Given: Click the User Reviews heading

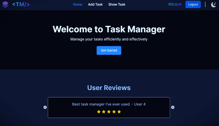Looking at the screenshot, I should pyautogui.click(x=109, y=88).
